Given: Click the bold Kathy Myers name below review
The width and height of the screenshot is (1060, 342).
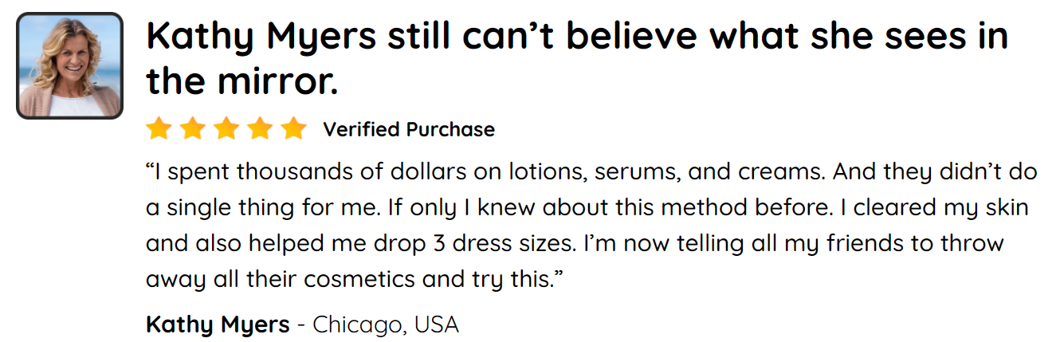Looking at the screenshot, I should 218,324.
